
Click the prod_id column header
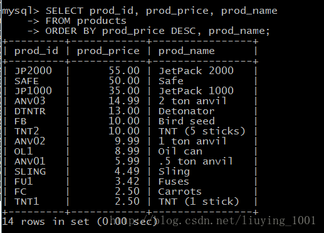click(x=36, y=51)
